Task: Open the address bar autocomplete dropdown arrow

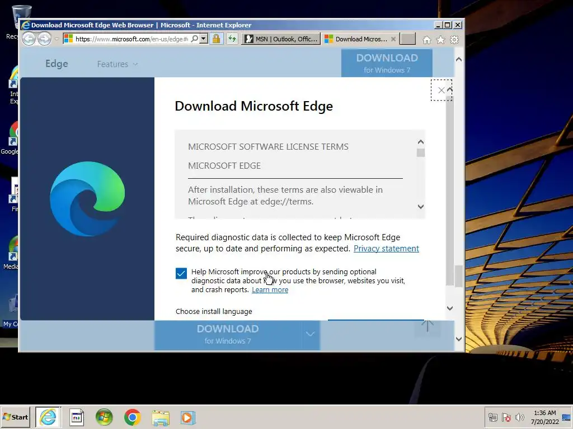Action: [204, 39]
